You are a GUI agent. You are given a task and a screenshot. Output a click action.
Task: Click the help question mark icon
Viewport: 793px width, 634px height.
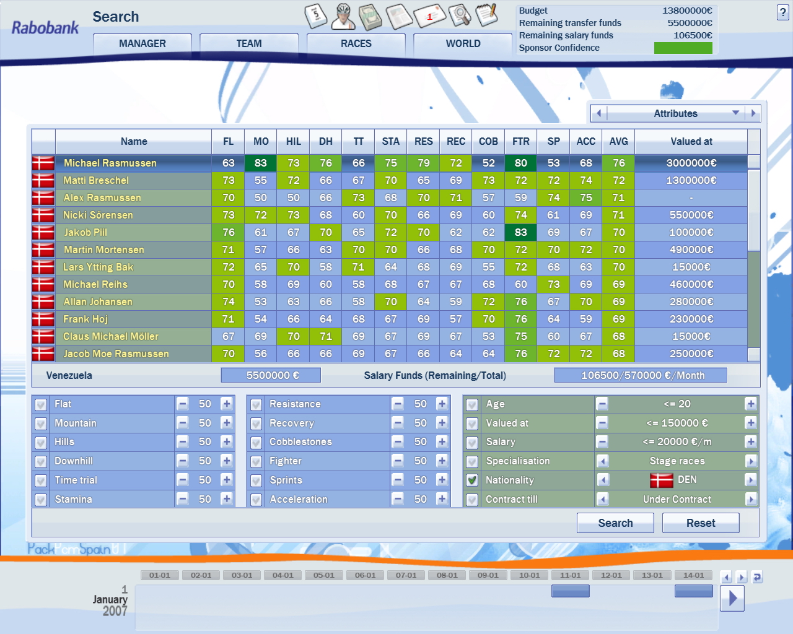782,12
